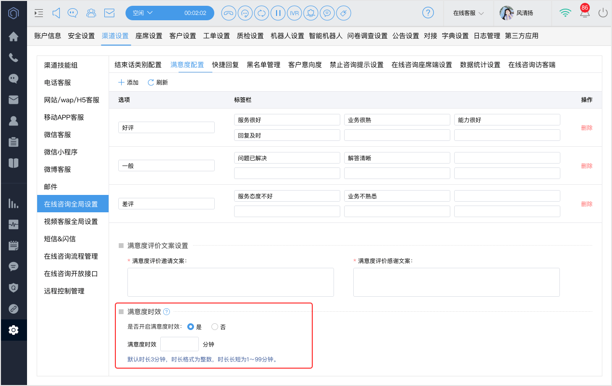
Task: Open the help question mark icon in header
Action: 428,13
